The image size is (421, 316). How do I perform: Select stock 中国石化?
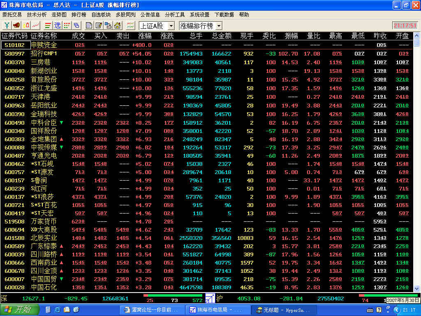click(44, 287)
